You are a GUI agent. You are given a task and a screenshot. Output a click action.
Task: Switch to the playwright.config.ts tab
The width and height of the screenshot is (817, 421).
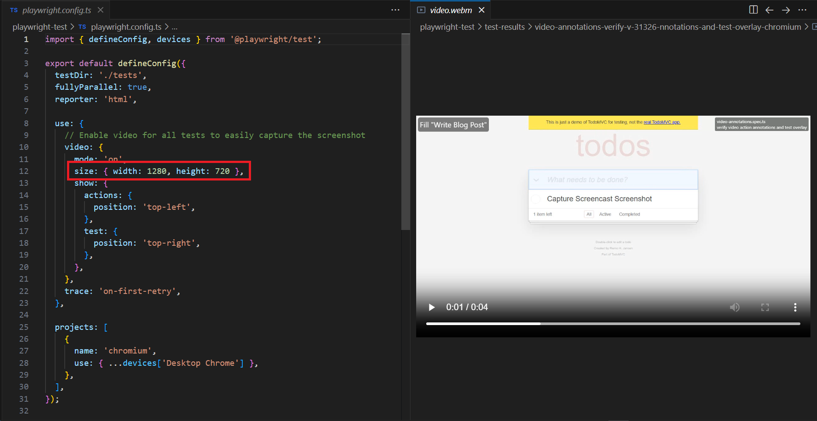pos(57,10)
